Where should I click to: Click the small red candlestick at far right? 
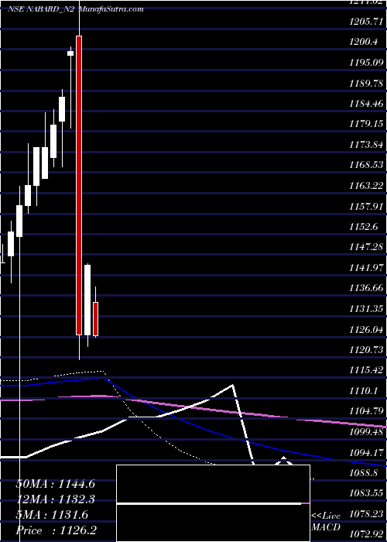(96, 319)
